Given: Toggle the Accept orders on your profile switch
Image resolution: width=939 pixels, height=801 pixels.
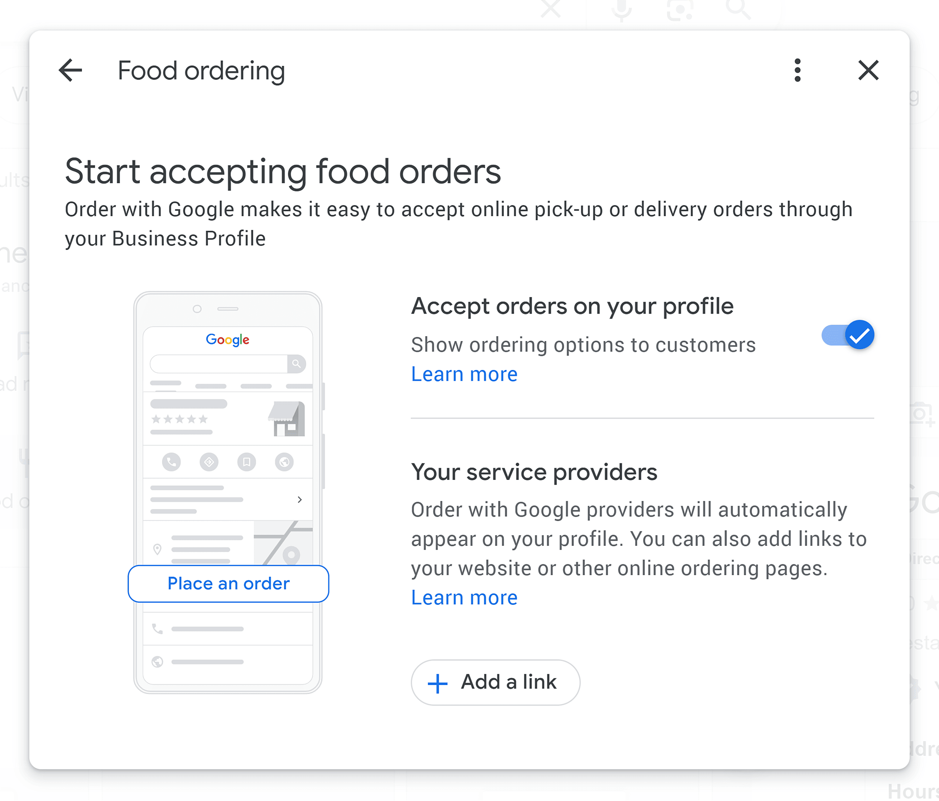Looking at the screenshot, I should click(x=846, y=334).
